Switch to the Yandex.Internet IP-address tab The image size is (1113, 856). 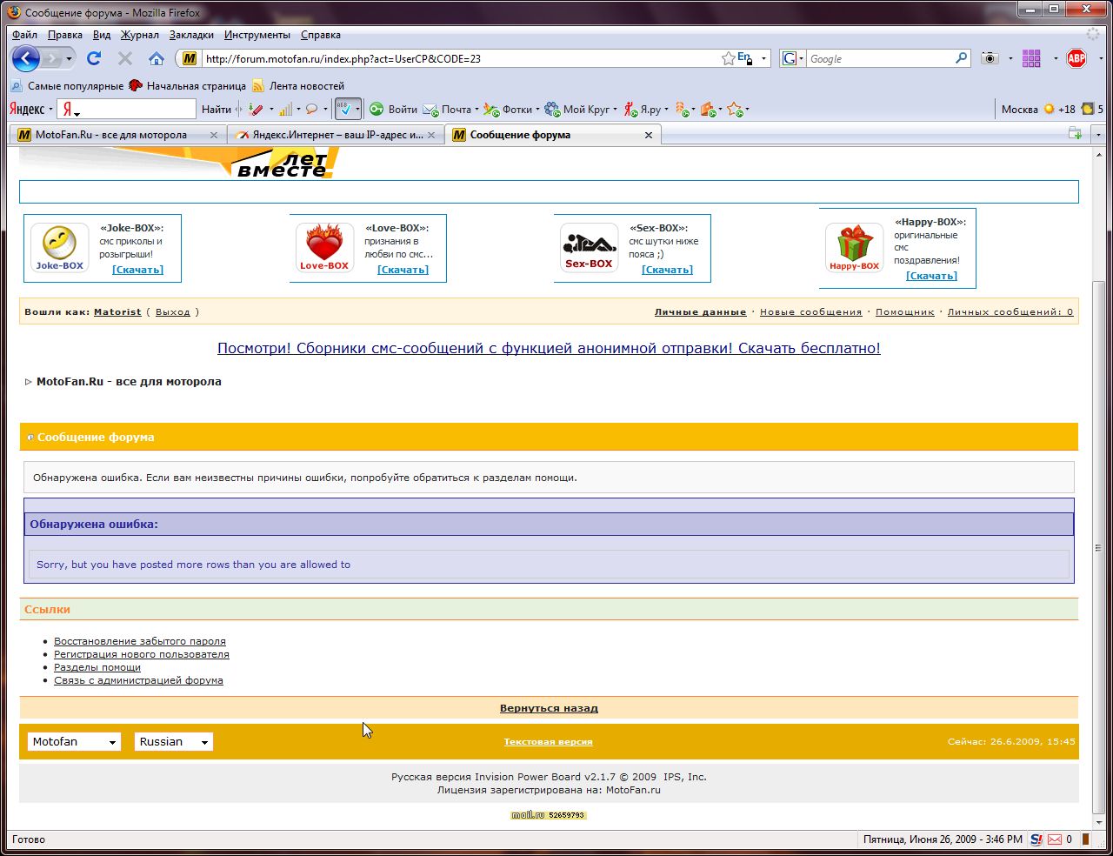(336, 135)
